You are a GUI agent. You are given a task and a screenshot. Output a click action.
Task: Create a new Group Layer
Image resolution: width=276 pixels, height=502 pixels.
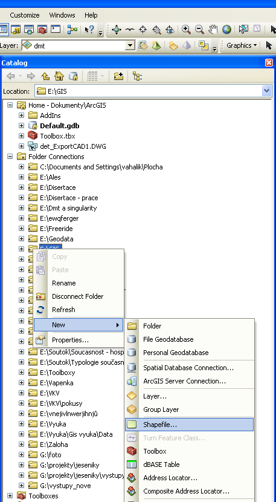[x=189, y=409]
